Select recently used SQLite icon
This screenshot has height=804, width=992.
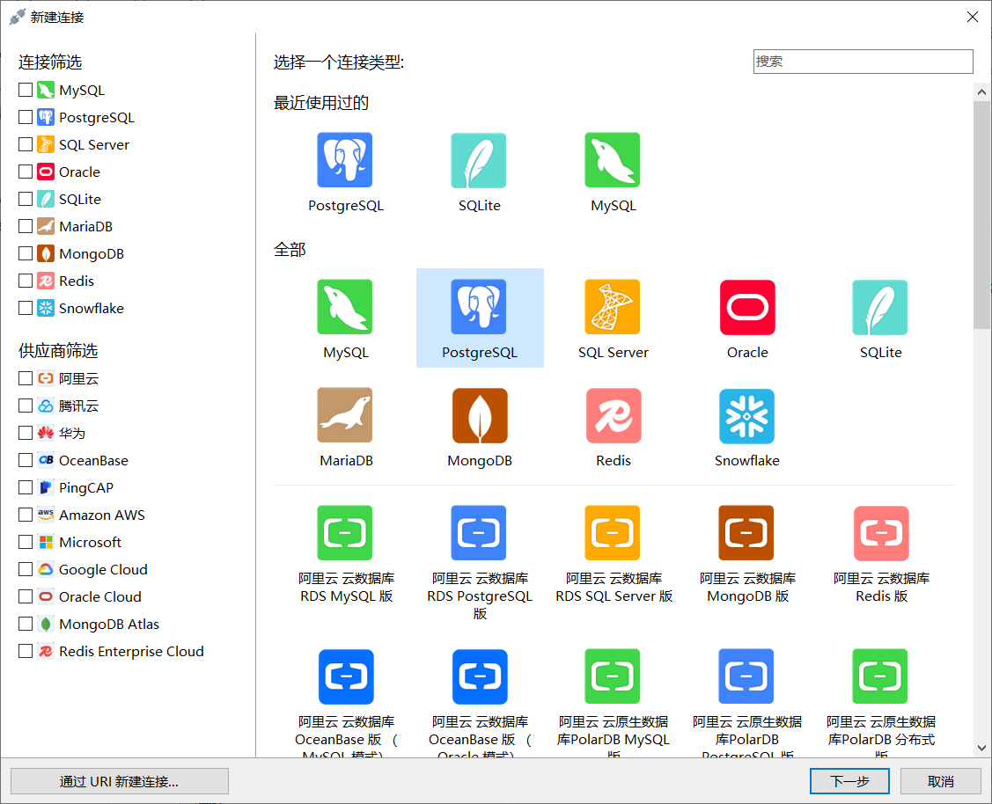(479, 161)
